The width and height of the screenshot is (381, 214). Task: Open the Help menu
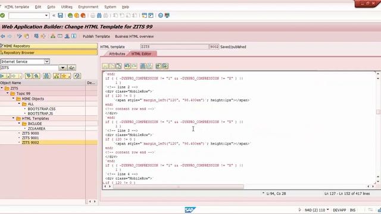tap(126, 7)
